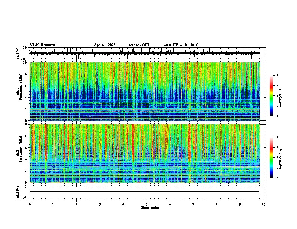Image resolution: width=297 pixels, height=229 pixels.
Task: Click the "start UT = 0:10:0" label
Action: [181, 45]
